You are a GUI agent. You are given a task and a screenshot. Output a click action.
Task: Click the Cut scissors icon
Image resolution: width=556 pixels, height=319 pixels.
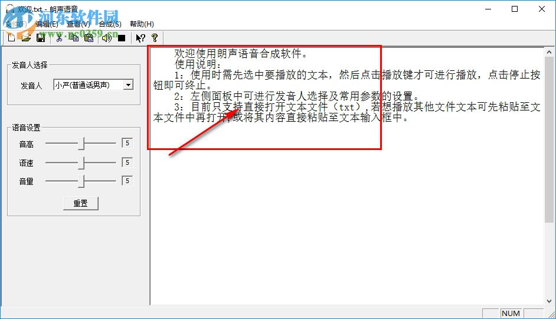pyautogui.click(x=59, y=38)
